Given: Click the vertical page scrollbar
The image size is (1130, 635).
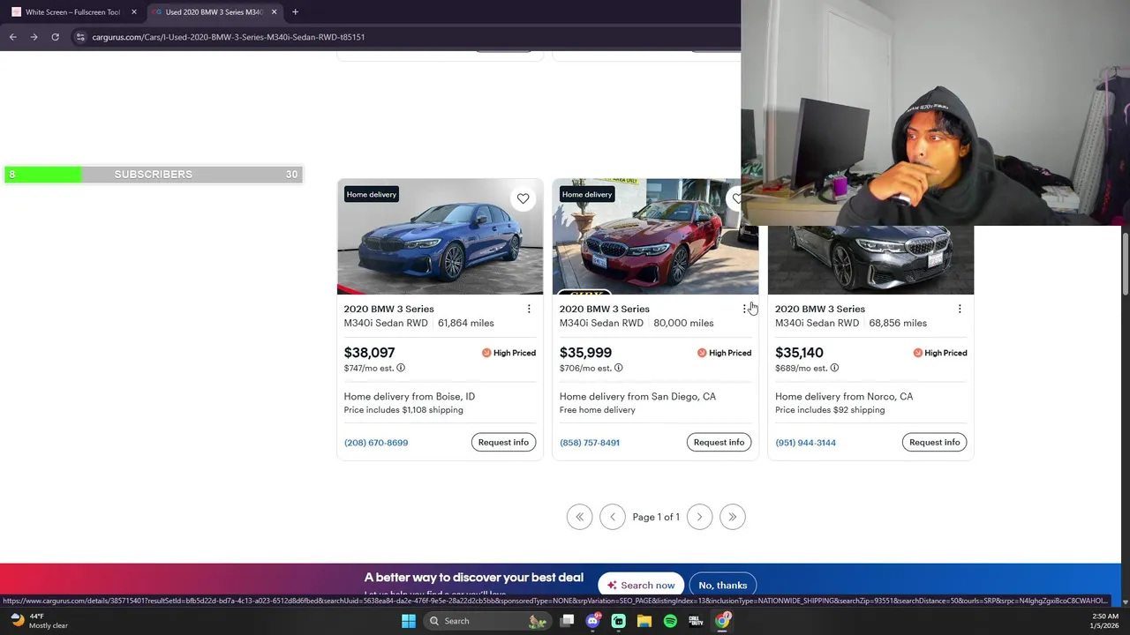Looking at the screenshot, I should pos(1125,263).
